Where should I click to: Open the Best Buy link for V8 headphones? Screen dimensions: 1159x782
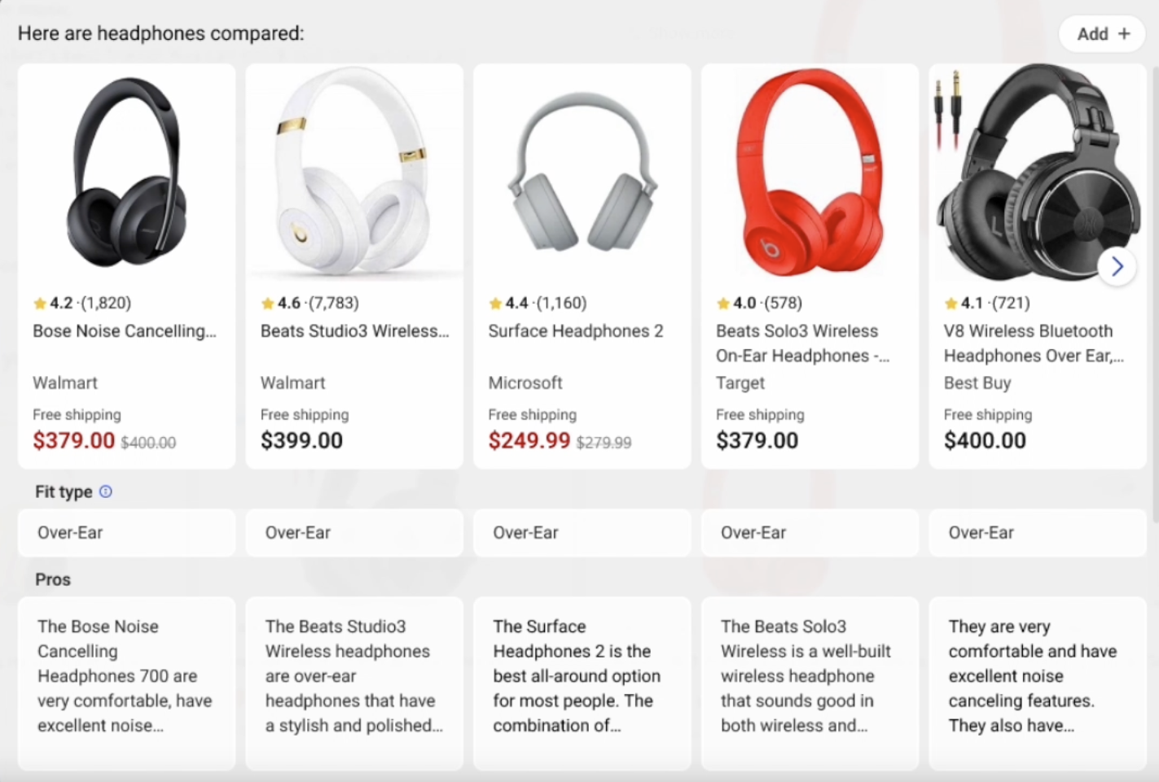point(977,382)
